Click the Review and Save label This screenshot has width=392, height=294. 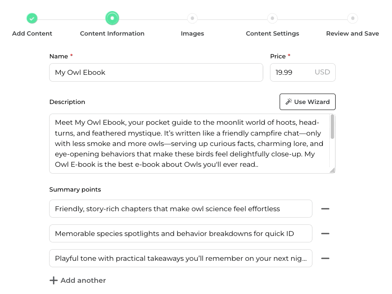point(352,34)
